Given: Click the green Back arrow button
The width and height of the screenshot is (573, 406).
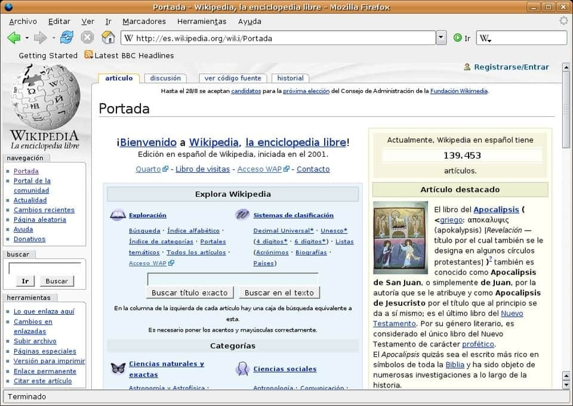Looking at the screenshot, I should [x=14, y=38].
